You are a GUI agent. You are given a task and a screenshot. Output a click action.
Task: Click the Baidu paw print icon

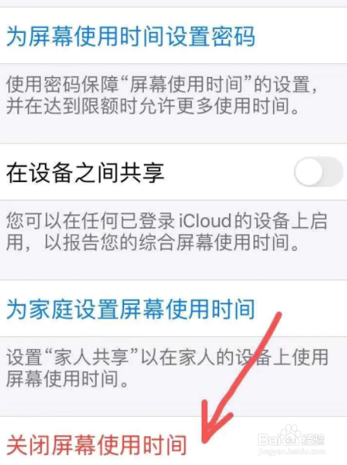[x=291, y=435]
